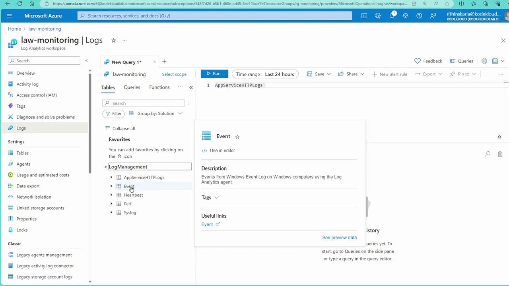Collapse the query editor with the up chevron
The height and width of the screenshot is (286, 509).
tap(499, 137)
